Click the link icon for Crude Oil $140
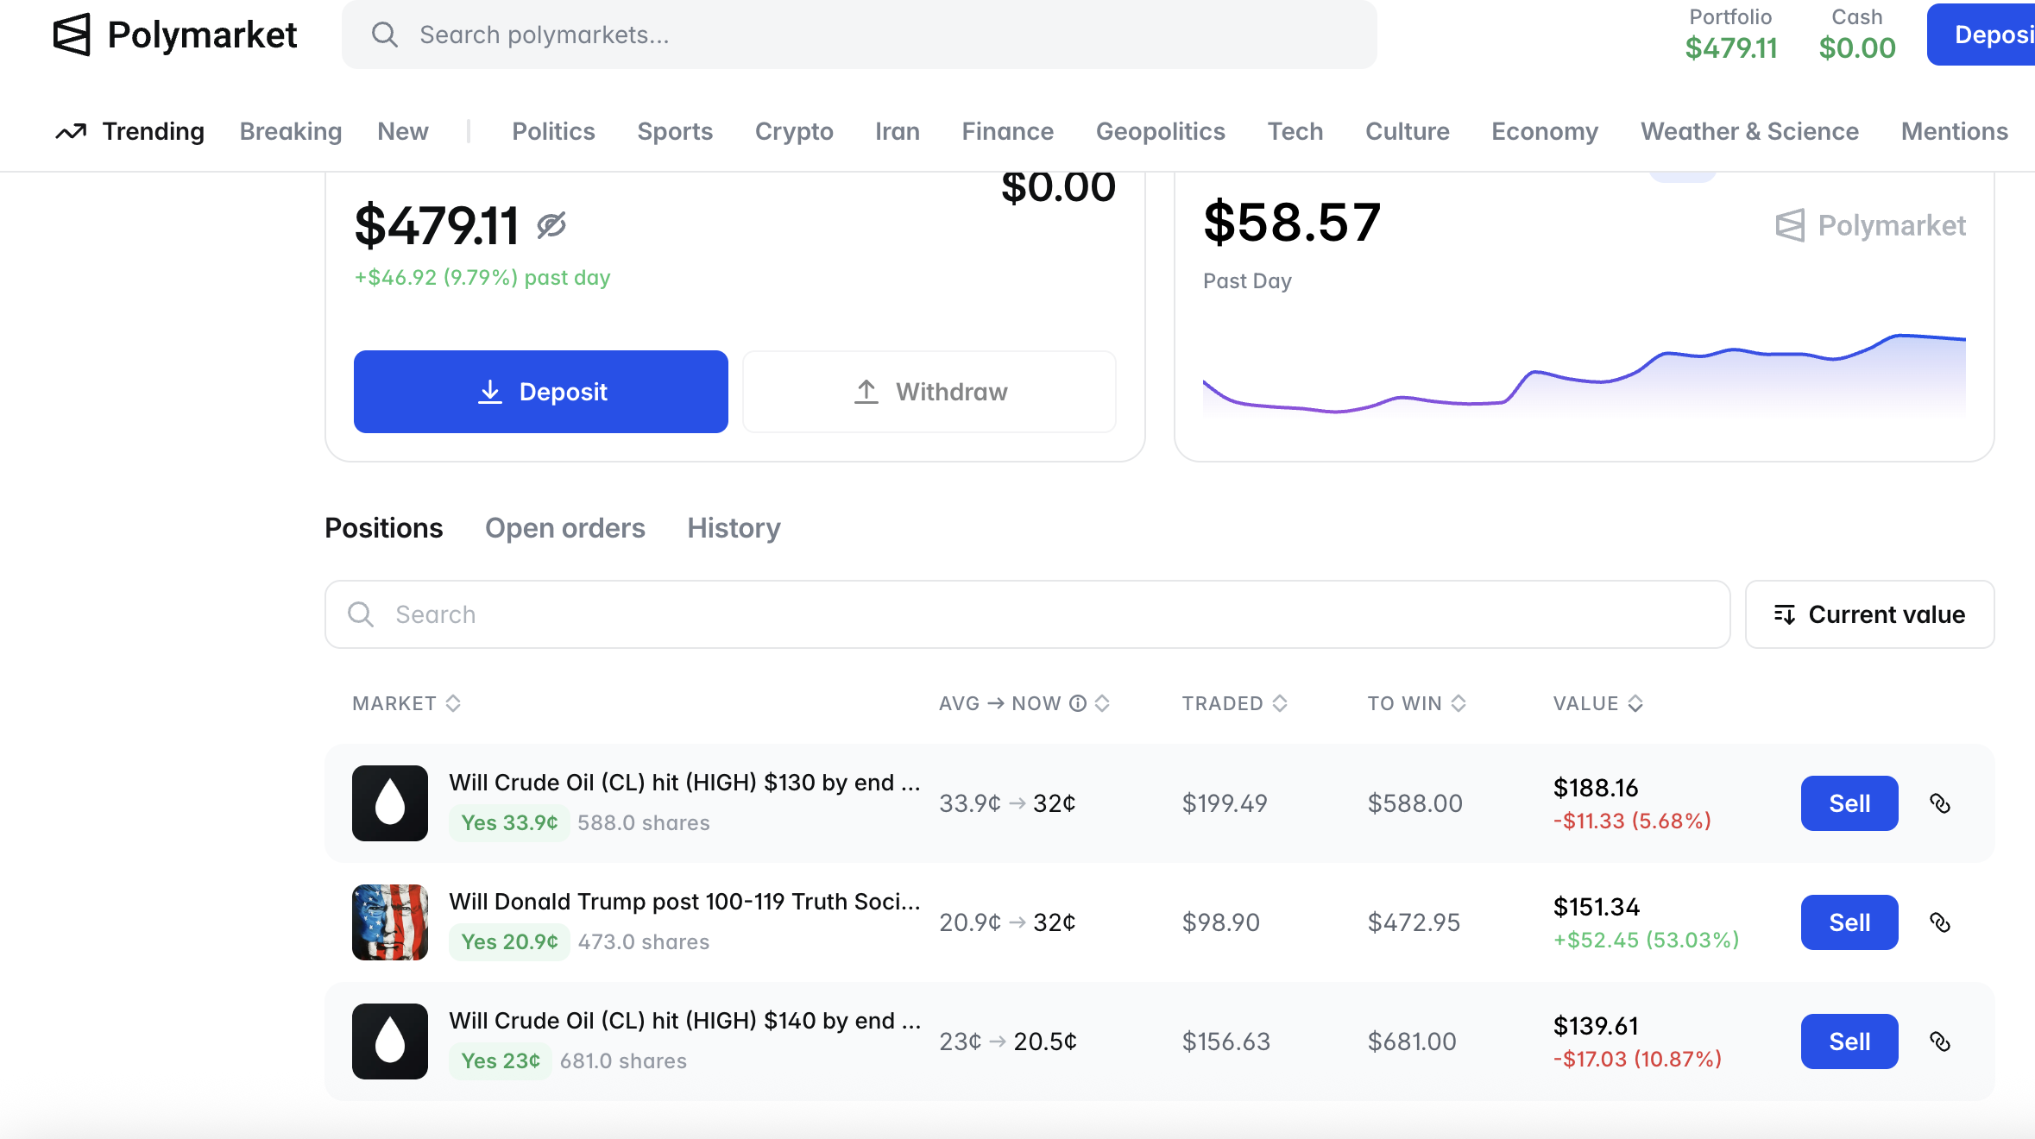Image resolution: width=2035 pixels, height=1139 pixels. tap(1940, 1041)
